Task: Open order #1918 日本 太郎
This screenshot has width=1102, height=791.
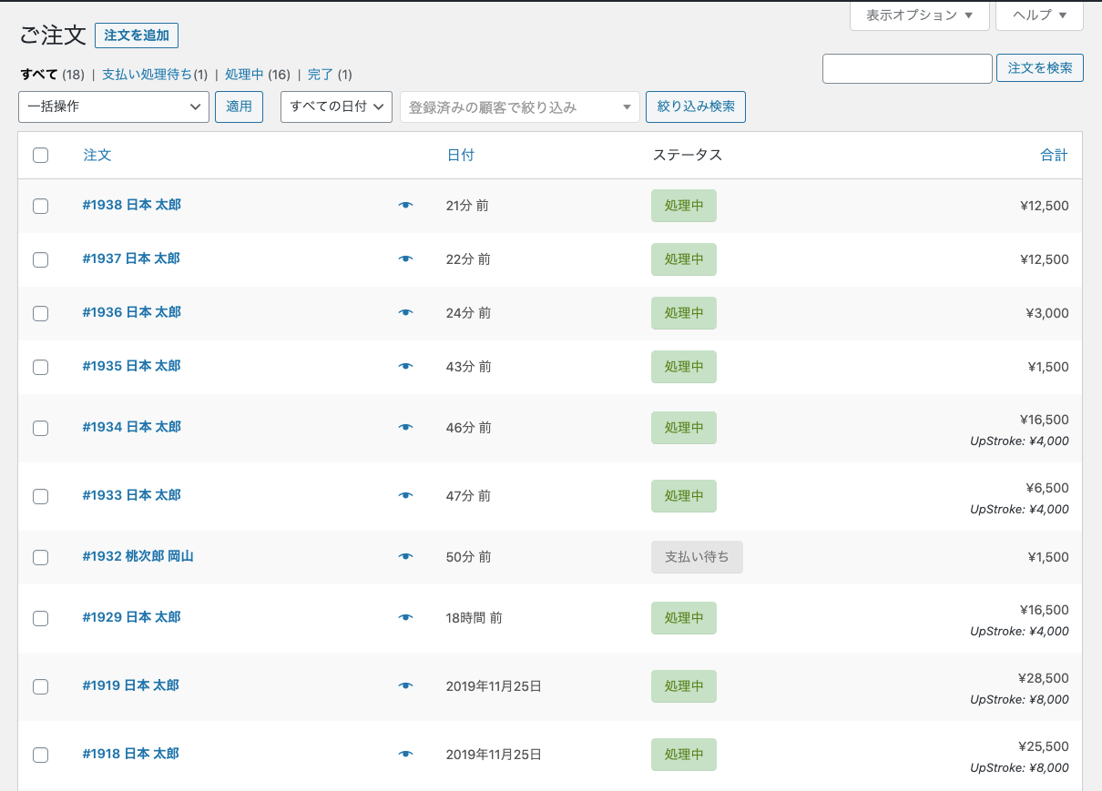Action: coord(130,754)
